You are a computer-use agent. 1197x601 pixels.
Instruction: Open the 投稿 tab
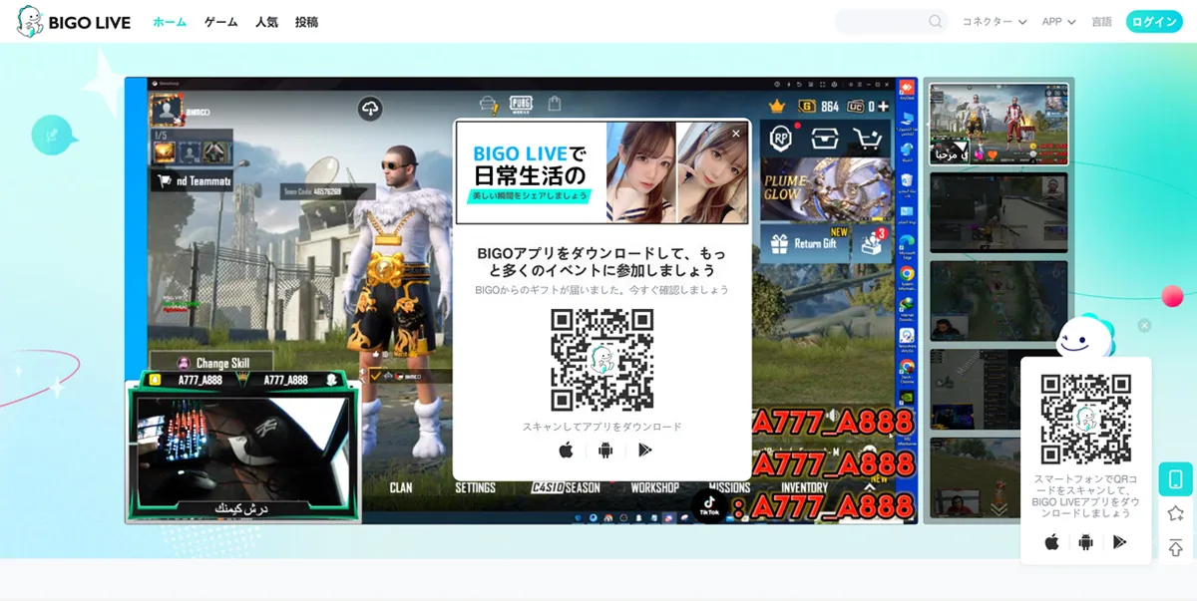point(306,22)
